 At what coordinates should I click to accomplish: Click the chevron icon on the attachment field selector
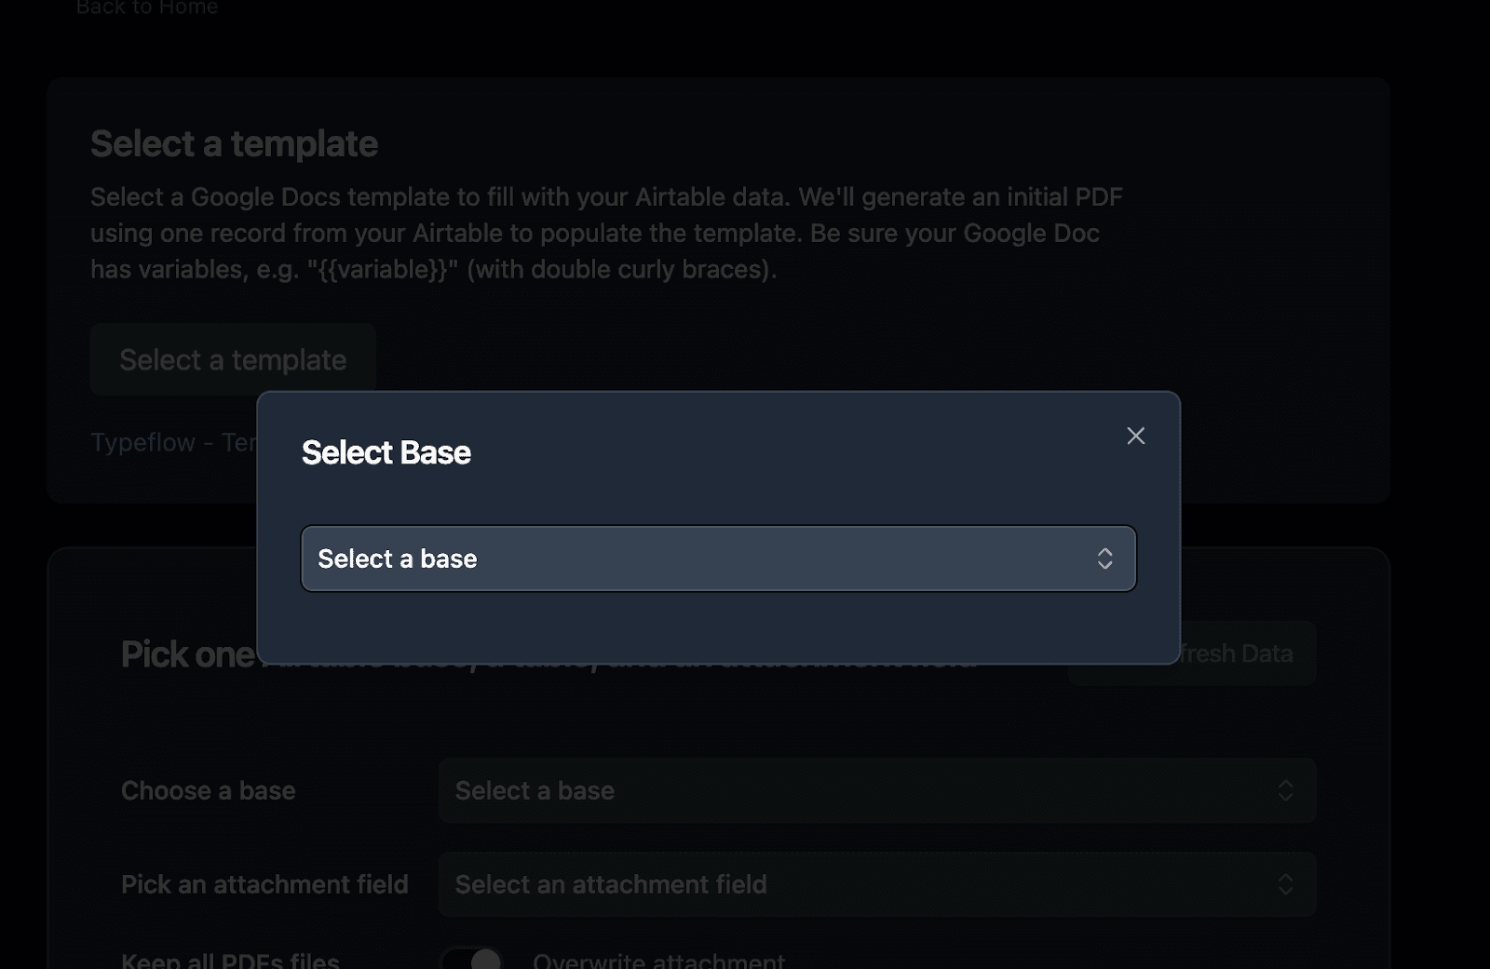pyautogui.click(x=1285, y=884)
